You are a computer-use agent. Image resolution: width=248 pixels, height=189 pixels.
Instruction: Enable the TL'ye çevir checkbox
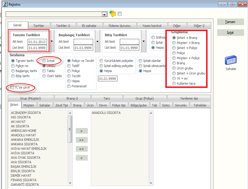(x=12, y=87)
